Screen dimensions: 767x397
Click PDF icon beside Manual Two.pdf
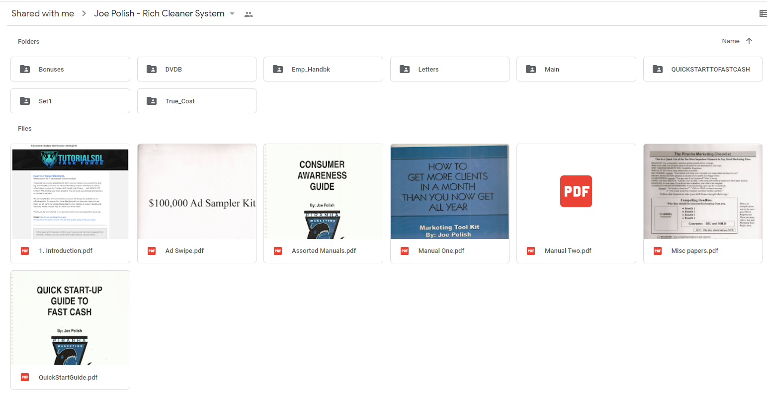(531, 251)
